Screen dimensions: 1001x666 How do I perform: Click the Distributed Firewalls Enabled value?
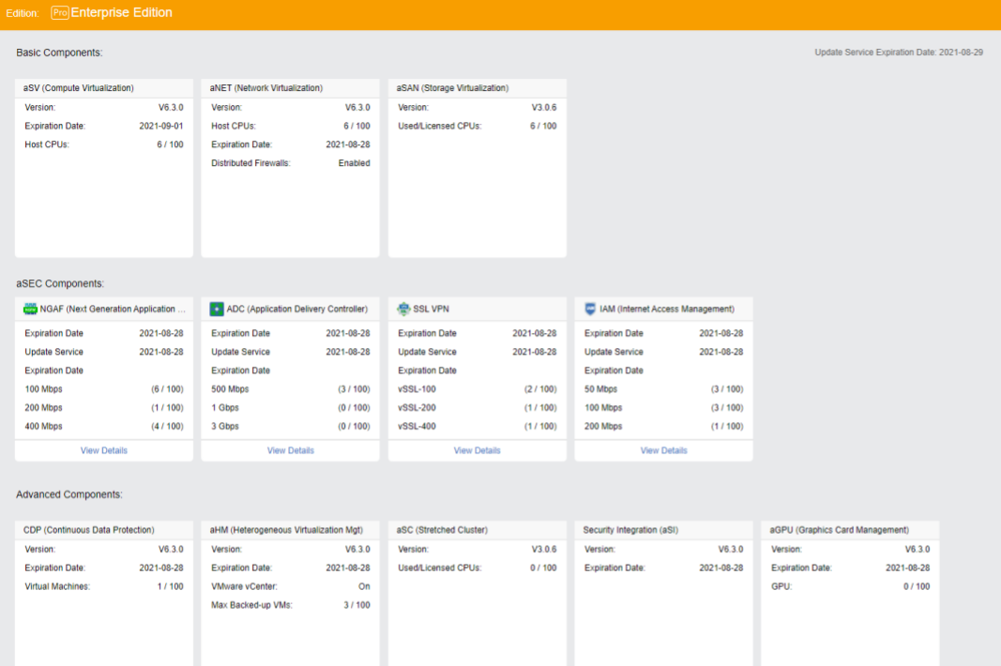[x=354, y=163]
